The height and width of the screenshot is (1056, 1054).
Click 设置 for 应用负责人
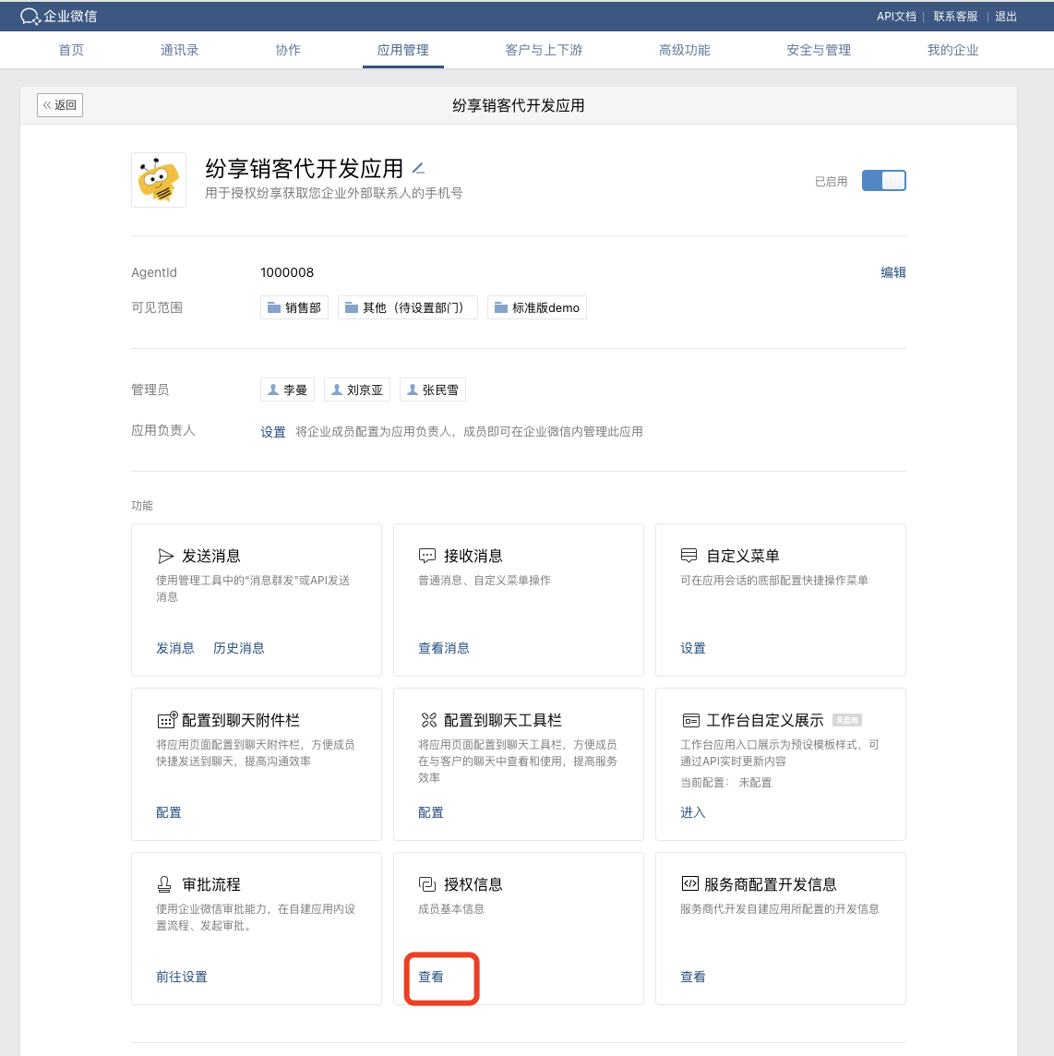click(273, 432)
